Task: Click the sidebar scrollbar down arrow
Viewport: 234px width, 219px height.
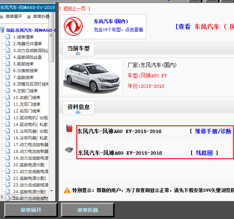Action: pos(52,191)
